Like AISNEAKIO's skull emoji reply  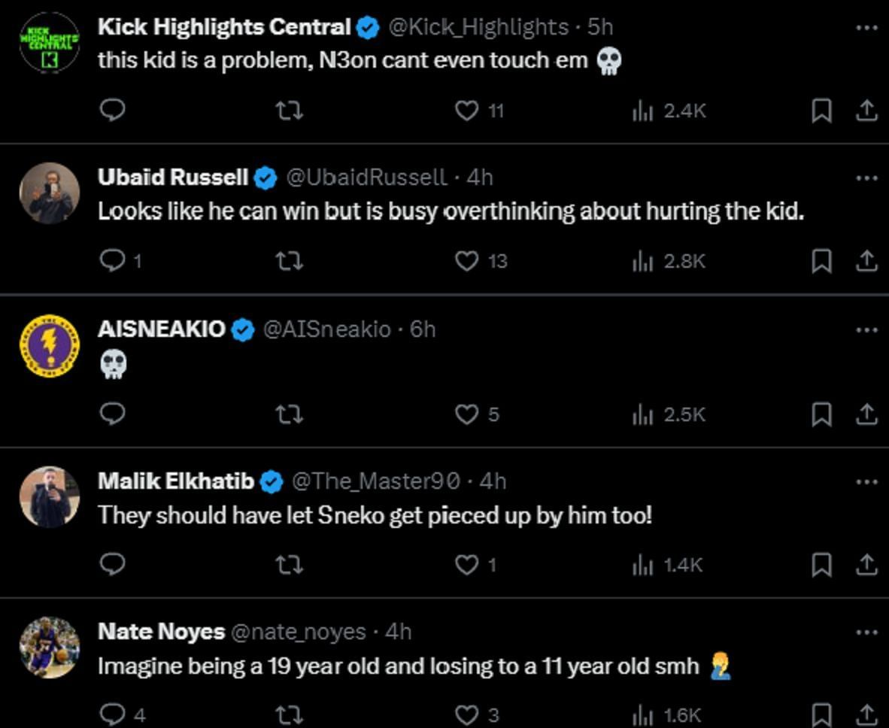[467, 414]
